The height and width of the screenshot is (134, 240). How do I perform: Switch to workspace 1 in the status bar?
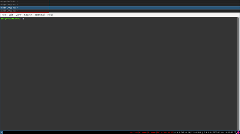pos(1,133)
